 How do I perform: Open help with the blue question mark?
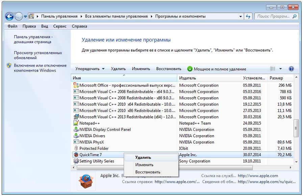(291, 69)
